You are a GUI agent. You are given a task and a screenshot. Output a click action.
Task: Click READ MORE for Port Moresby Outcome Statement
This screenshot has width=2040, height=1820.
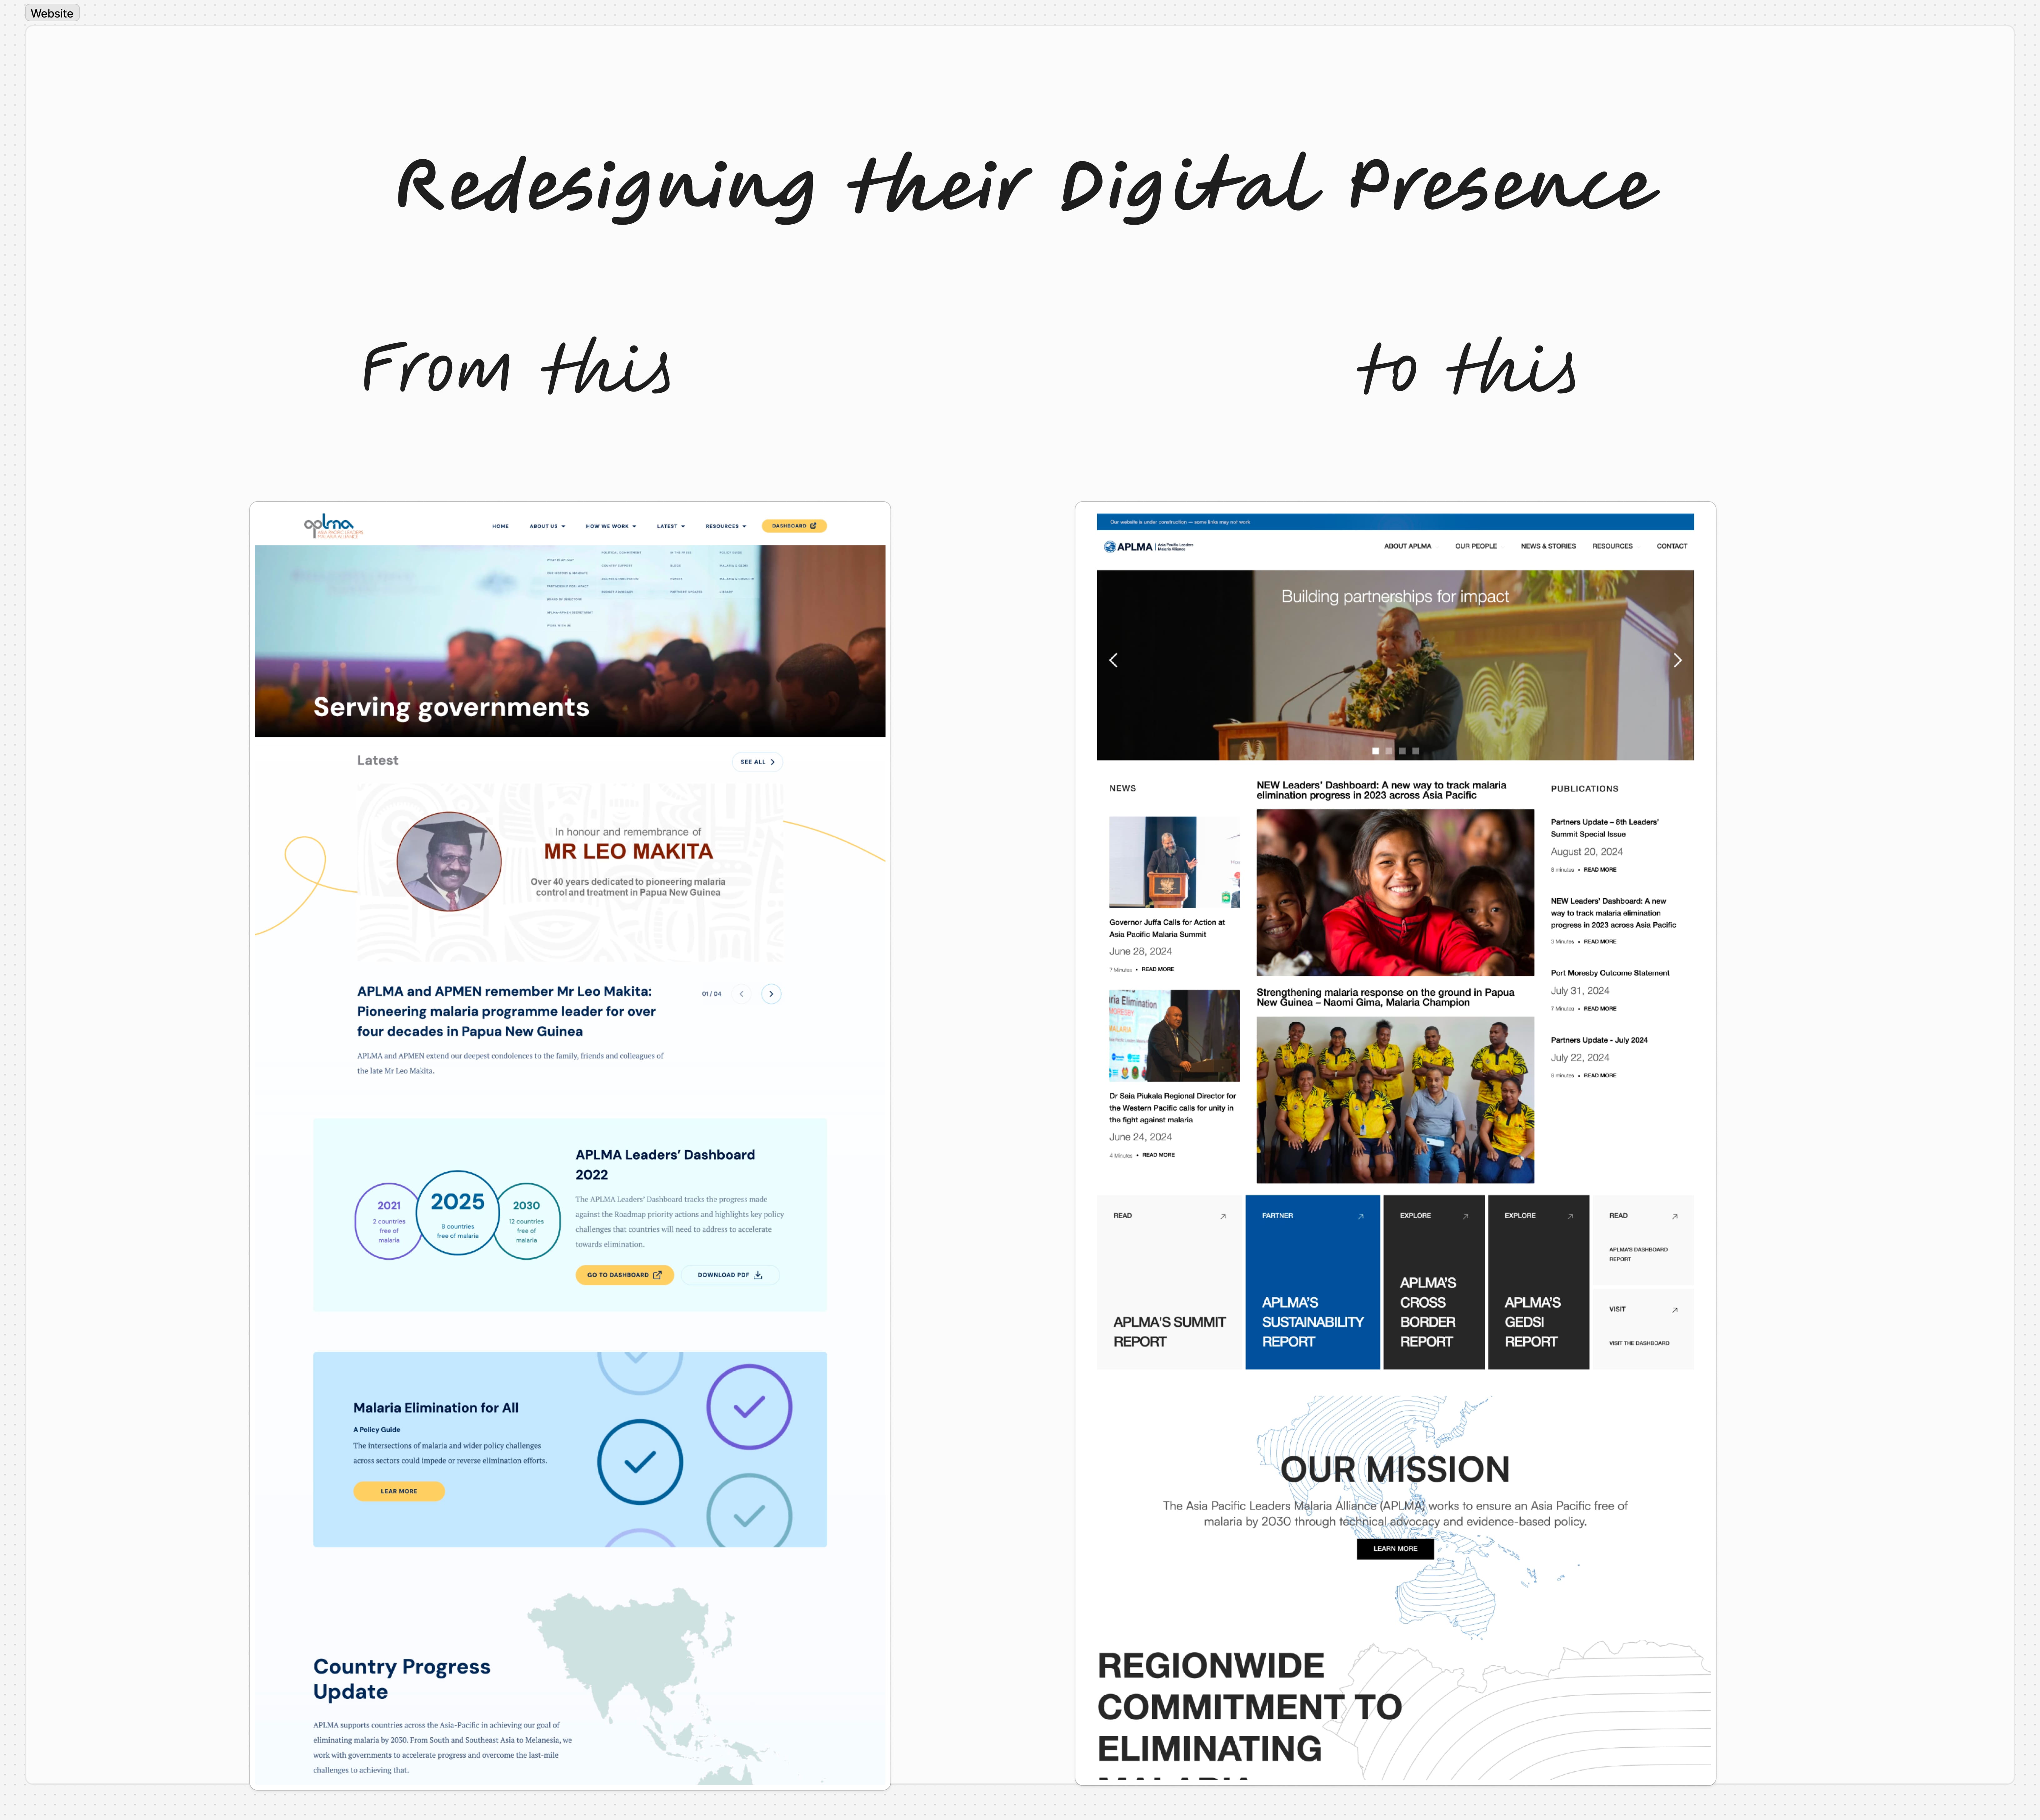(1600, 1009)
